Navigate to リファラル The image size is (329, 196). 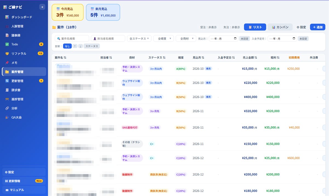click(24, 53)
